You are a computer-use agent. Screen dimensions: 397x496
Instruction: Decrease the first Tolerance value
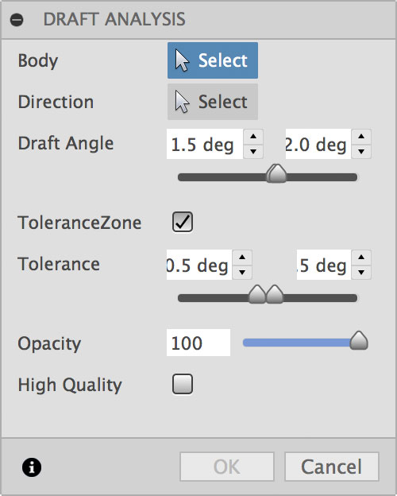pyautogui.click(x=242, y=272)
